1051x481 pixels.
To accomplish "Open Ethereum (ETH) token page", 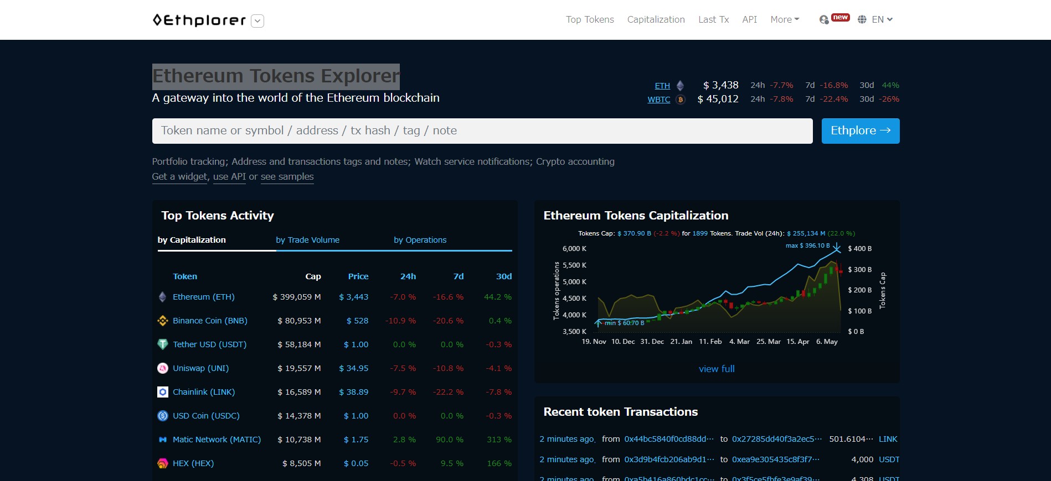I will coord(204,297).
